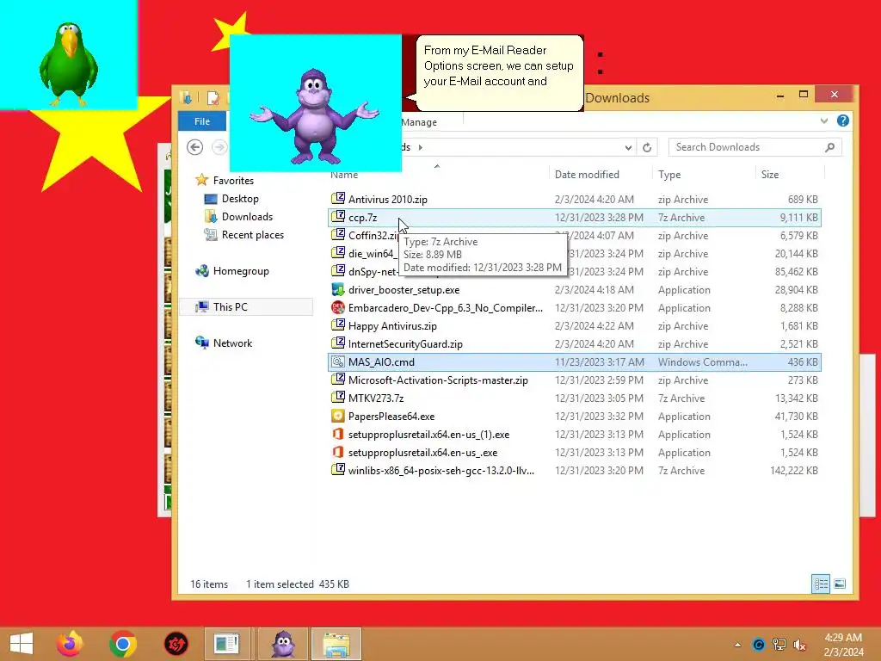
Task: Click the winlibs-x86_64 archive icon
Action: pos(337,469)
